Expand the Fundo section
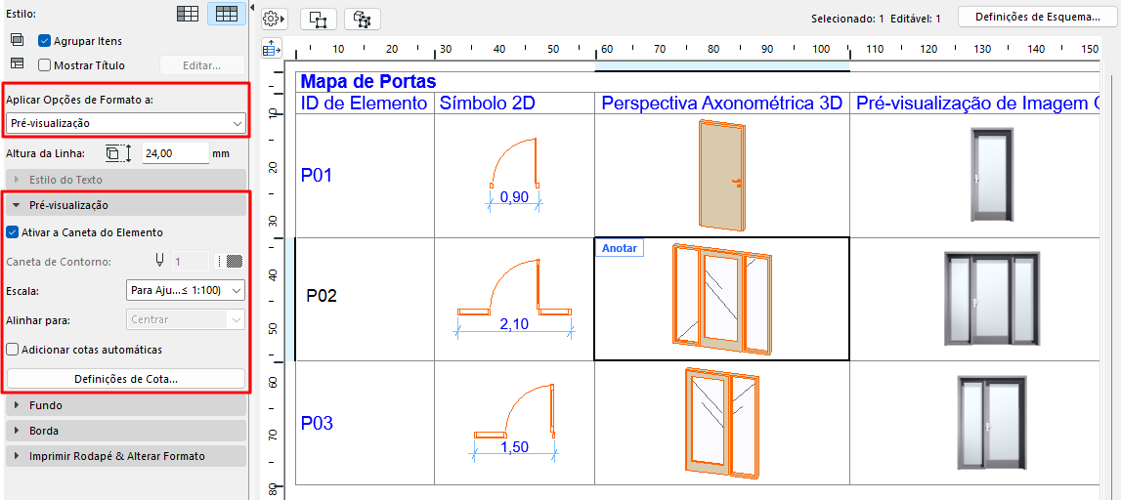 coord(126,405)
